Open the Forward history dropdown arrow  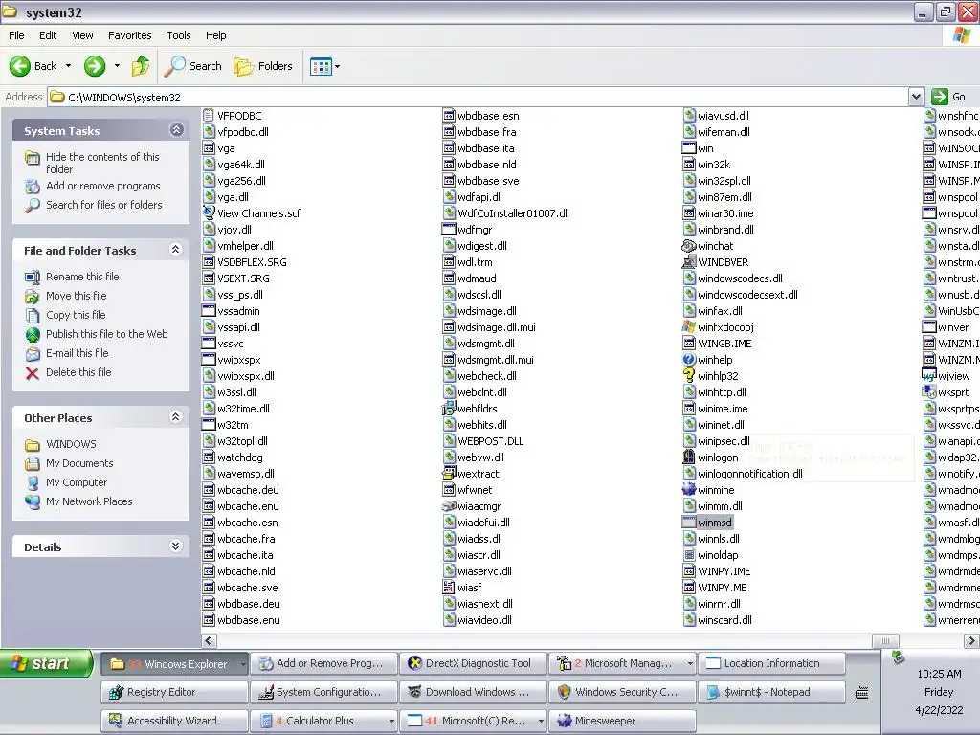pos(117,66)
